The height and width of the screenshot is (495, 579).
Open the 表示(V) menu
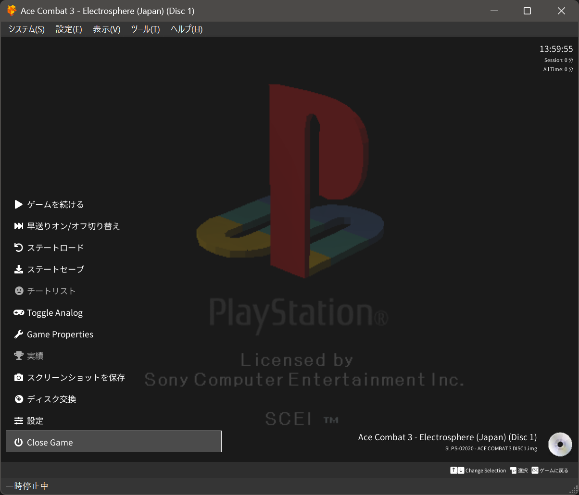[106, 29]
